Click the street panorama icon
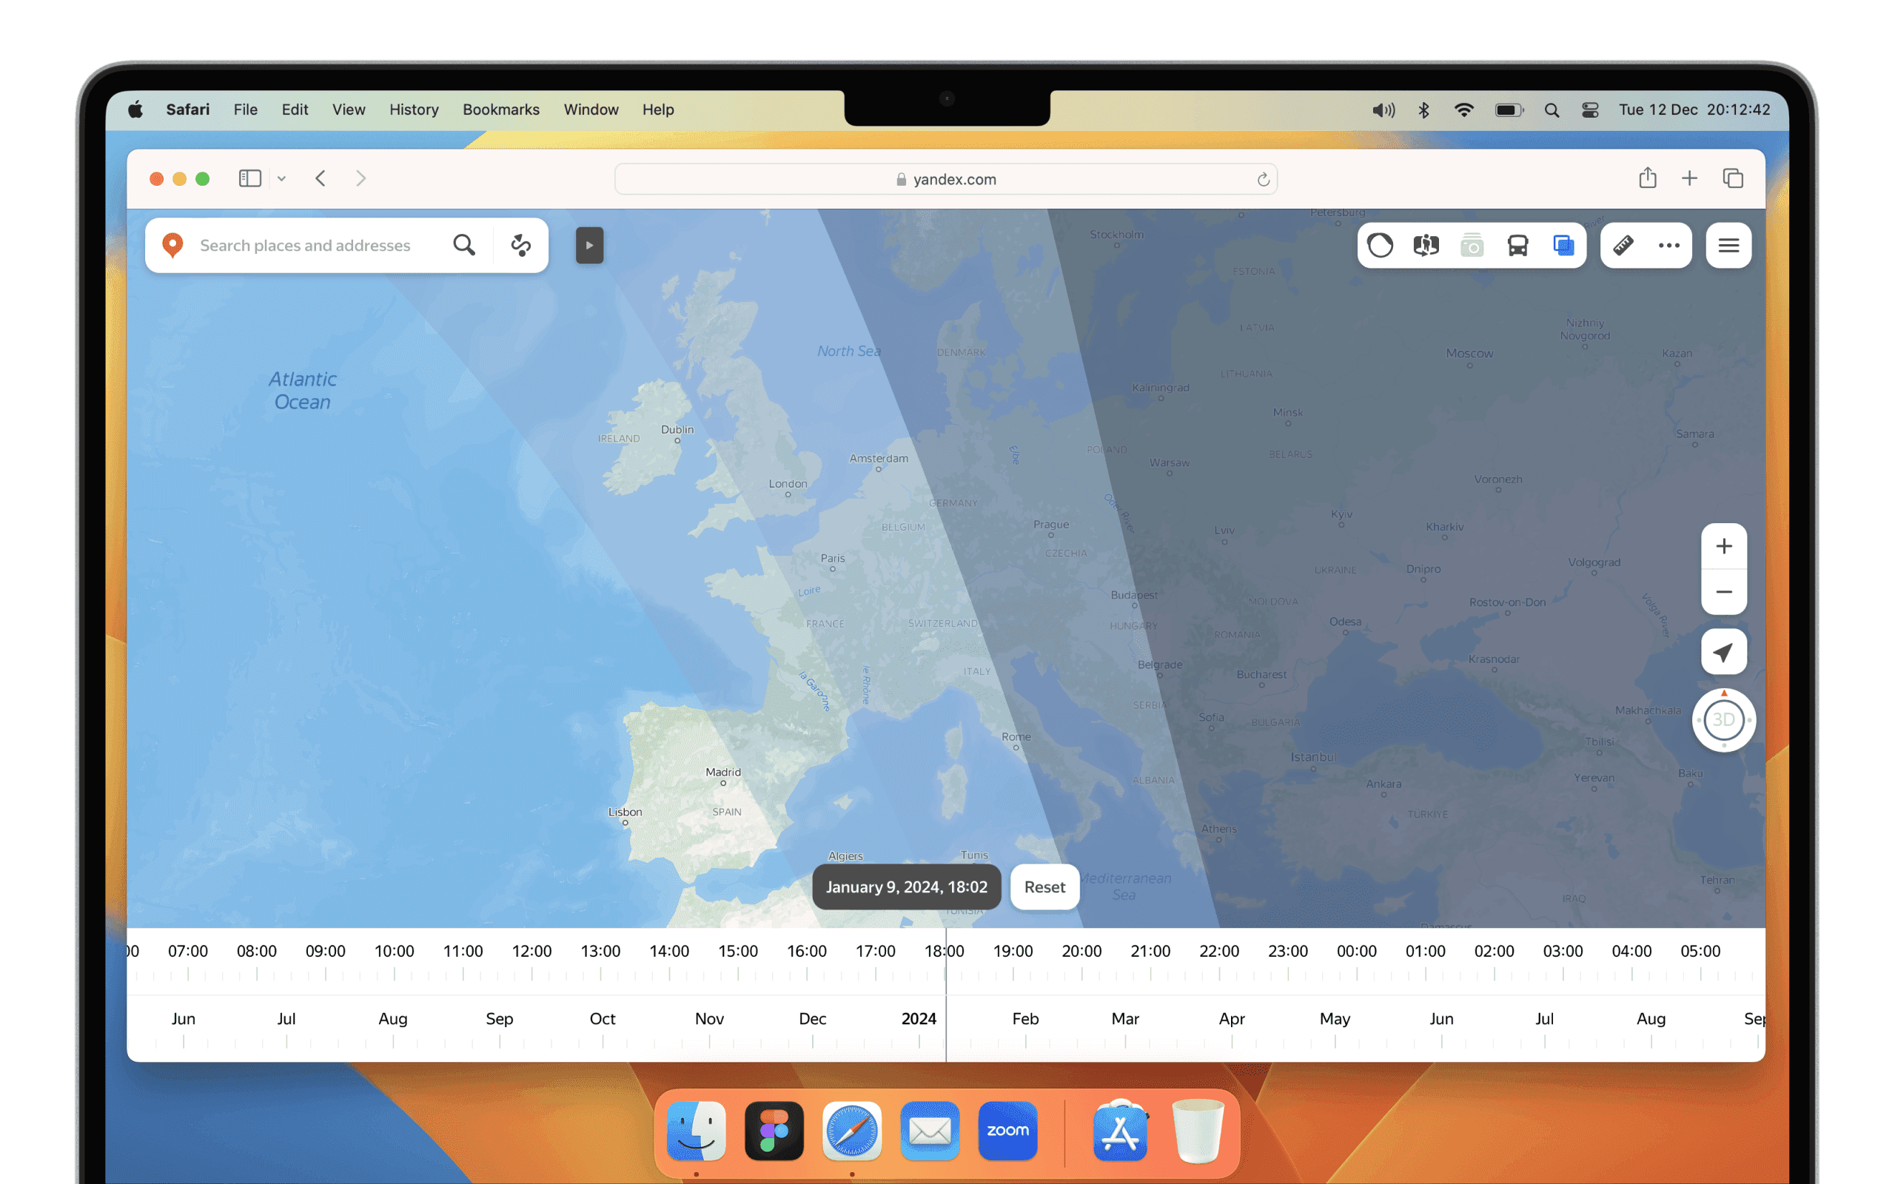Screen dimensions: 1895x1184 coord(1426,245)
